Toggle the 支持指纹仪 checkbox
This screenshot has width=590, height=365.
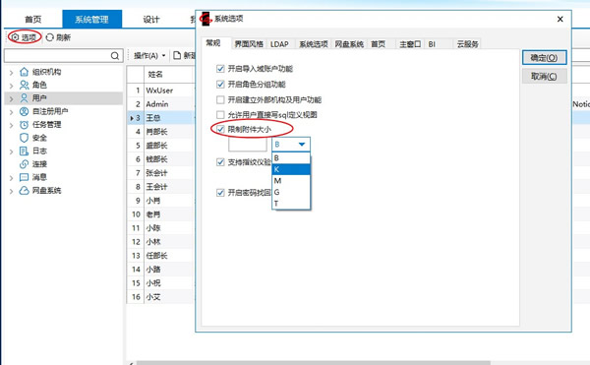click(x=220, y=162)
